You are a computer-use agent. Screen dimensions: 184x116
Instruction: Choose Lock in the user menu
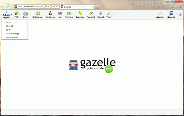(x=14, y=30)
